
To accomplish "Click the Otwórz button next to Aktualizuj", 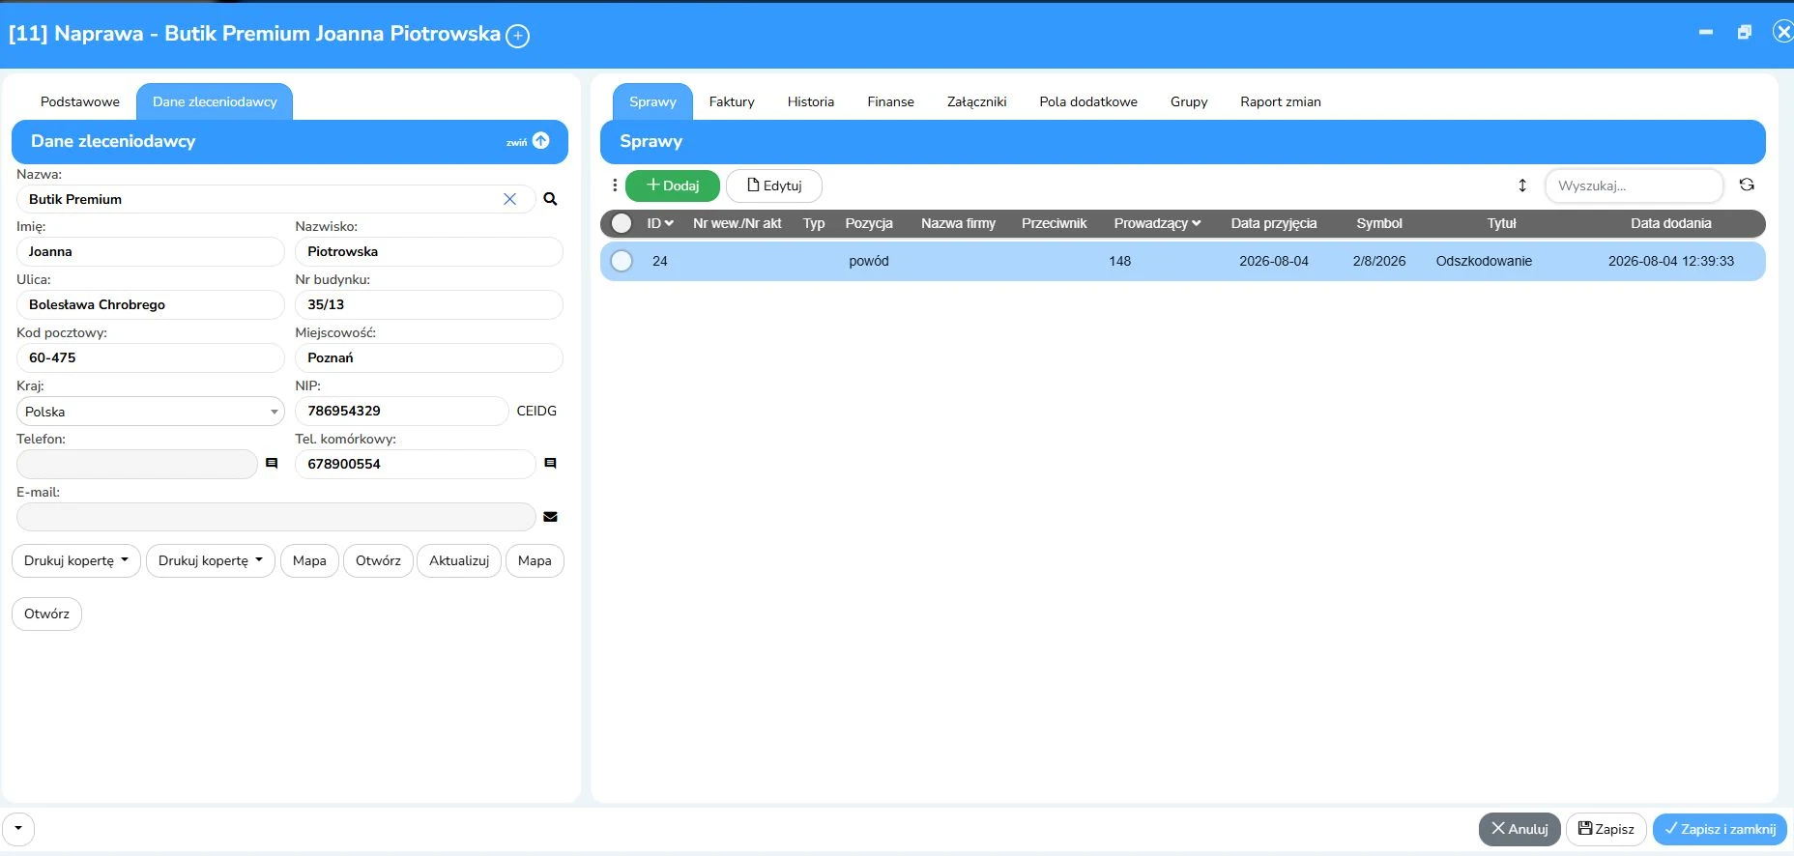I will 378,560.
